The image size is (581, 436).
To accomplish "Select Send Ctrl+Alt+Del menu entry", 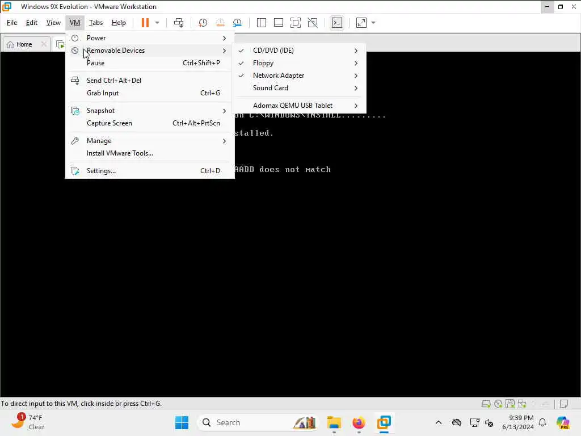I will coord(150,81).
